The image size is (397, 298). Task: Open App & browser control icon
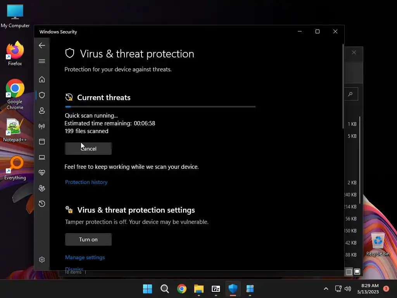[42, 142]
